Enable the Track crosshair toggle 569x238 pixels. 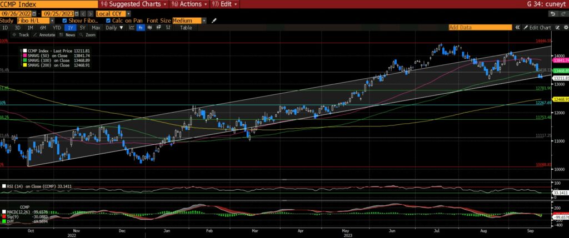coord(21,34)
